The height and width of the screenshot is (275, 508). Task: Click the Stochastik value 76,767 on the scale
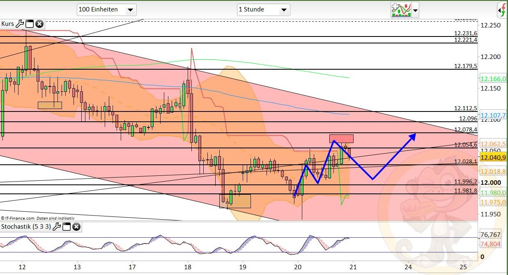[x=490, y=235]
